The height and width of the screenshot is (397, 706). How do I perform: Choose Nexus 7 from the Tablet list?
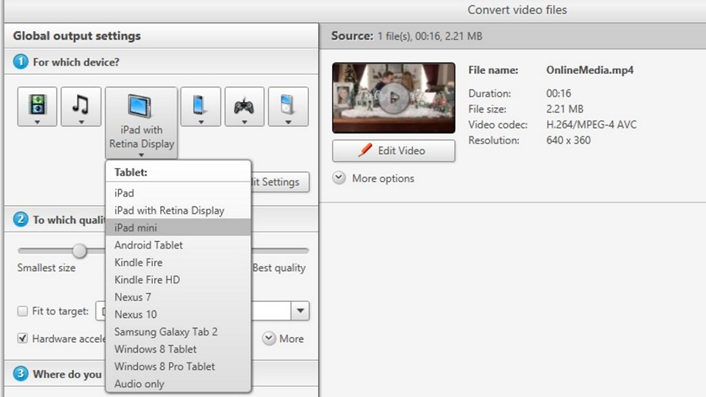point(178,297)
